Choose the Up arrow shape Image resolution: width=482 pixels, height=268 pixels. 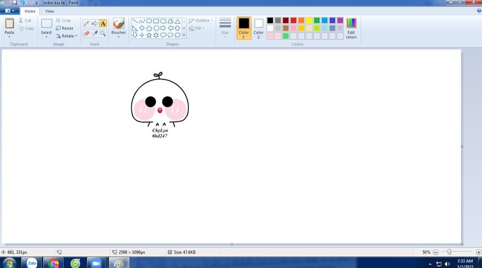(x=177, y=28)
